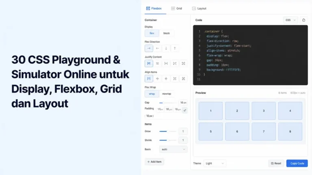Click the second Padding value field
This screenshot has width=312, height=175.
pos(169,109)
